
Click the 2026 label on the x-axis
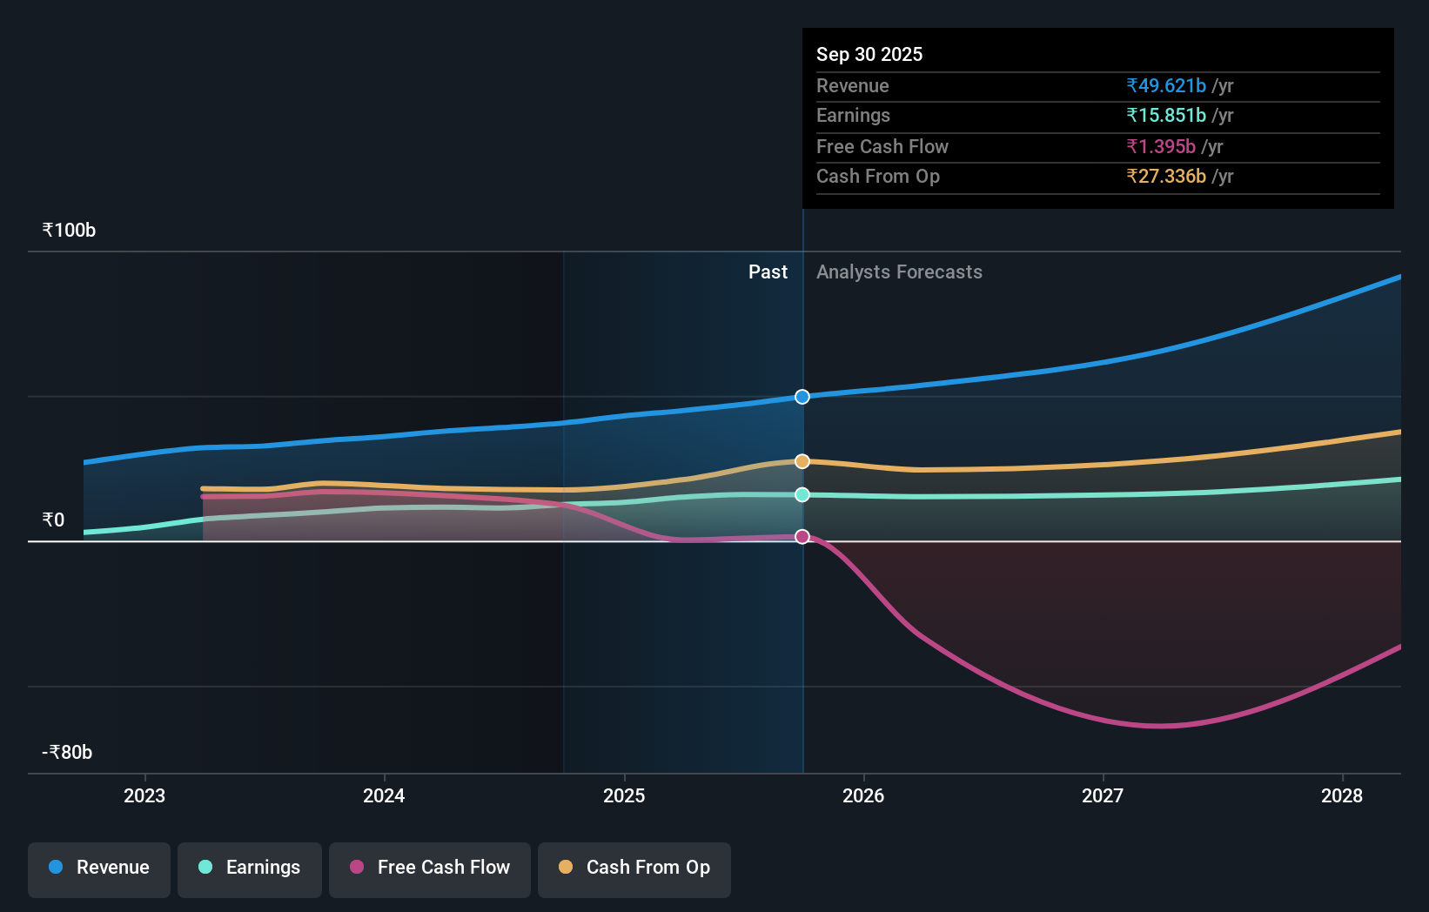pos(862,795)
